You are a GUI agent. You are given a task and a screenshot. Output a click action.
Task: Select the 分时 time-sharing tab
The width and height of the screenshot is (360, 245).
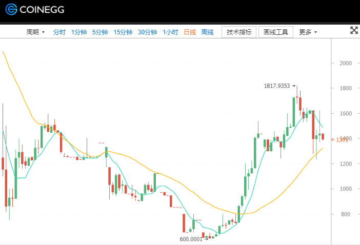[x=59, y=32]
